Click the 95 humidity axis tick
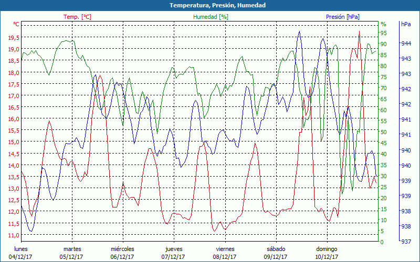Image resolution: width=420 pixels, height=262 pixels. (384, 32)
